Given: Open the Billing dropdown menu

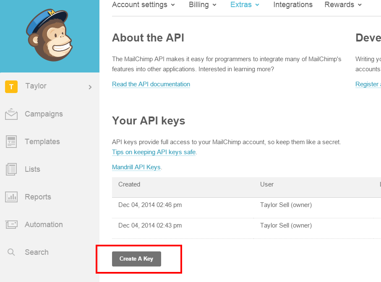Looking at the screenshot, I should (203, 5).
